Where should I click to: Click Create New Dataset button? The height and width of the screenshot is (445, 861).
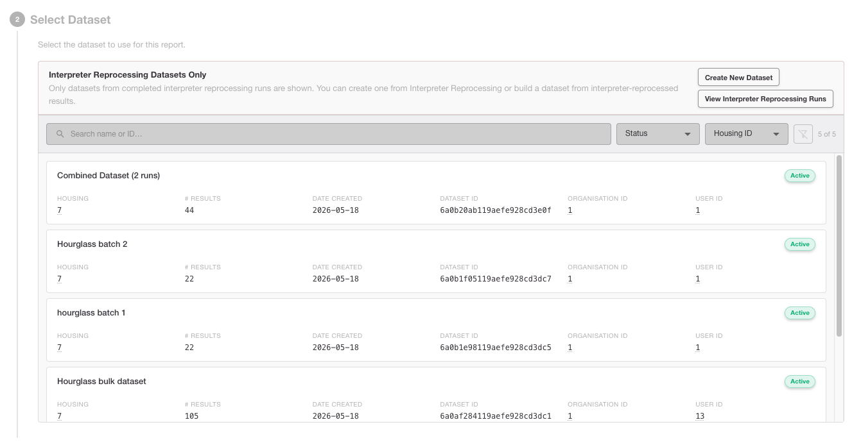click(738, 78)
